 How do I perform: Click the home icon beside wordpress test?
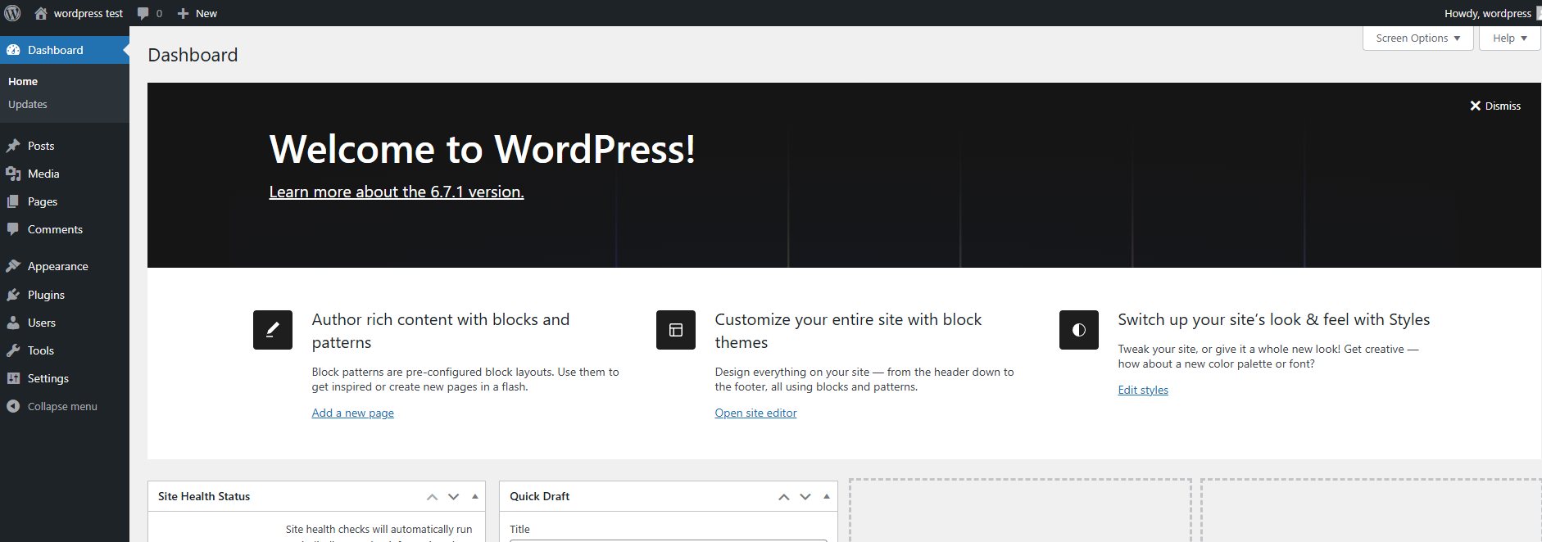[x=41, y=13]
